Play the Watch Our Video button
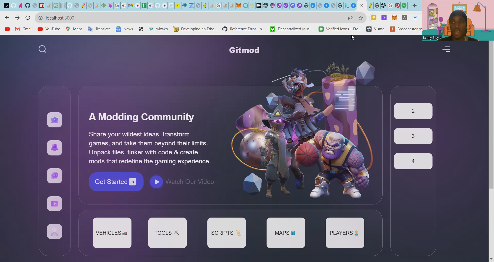The height and width of the screenshot is (262, 494). [156, 182]
